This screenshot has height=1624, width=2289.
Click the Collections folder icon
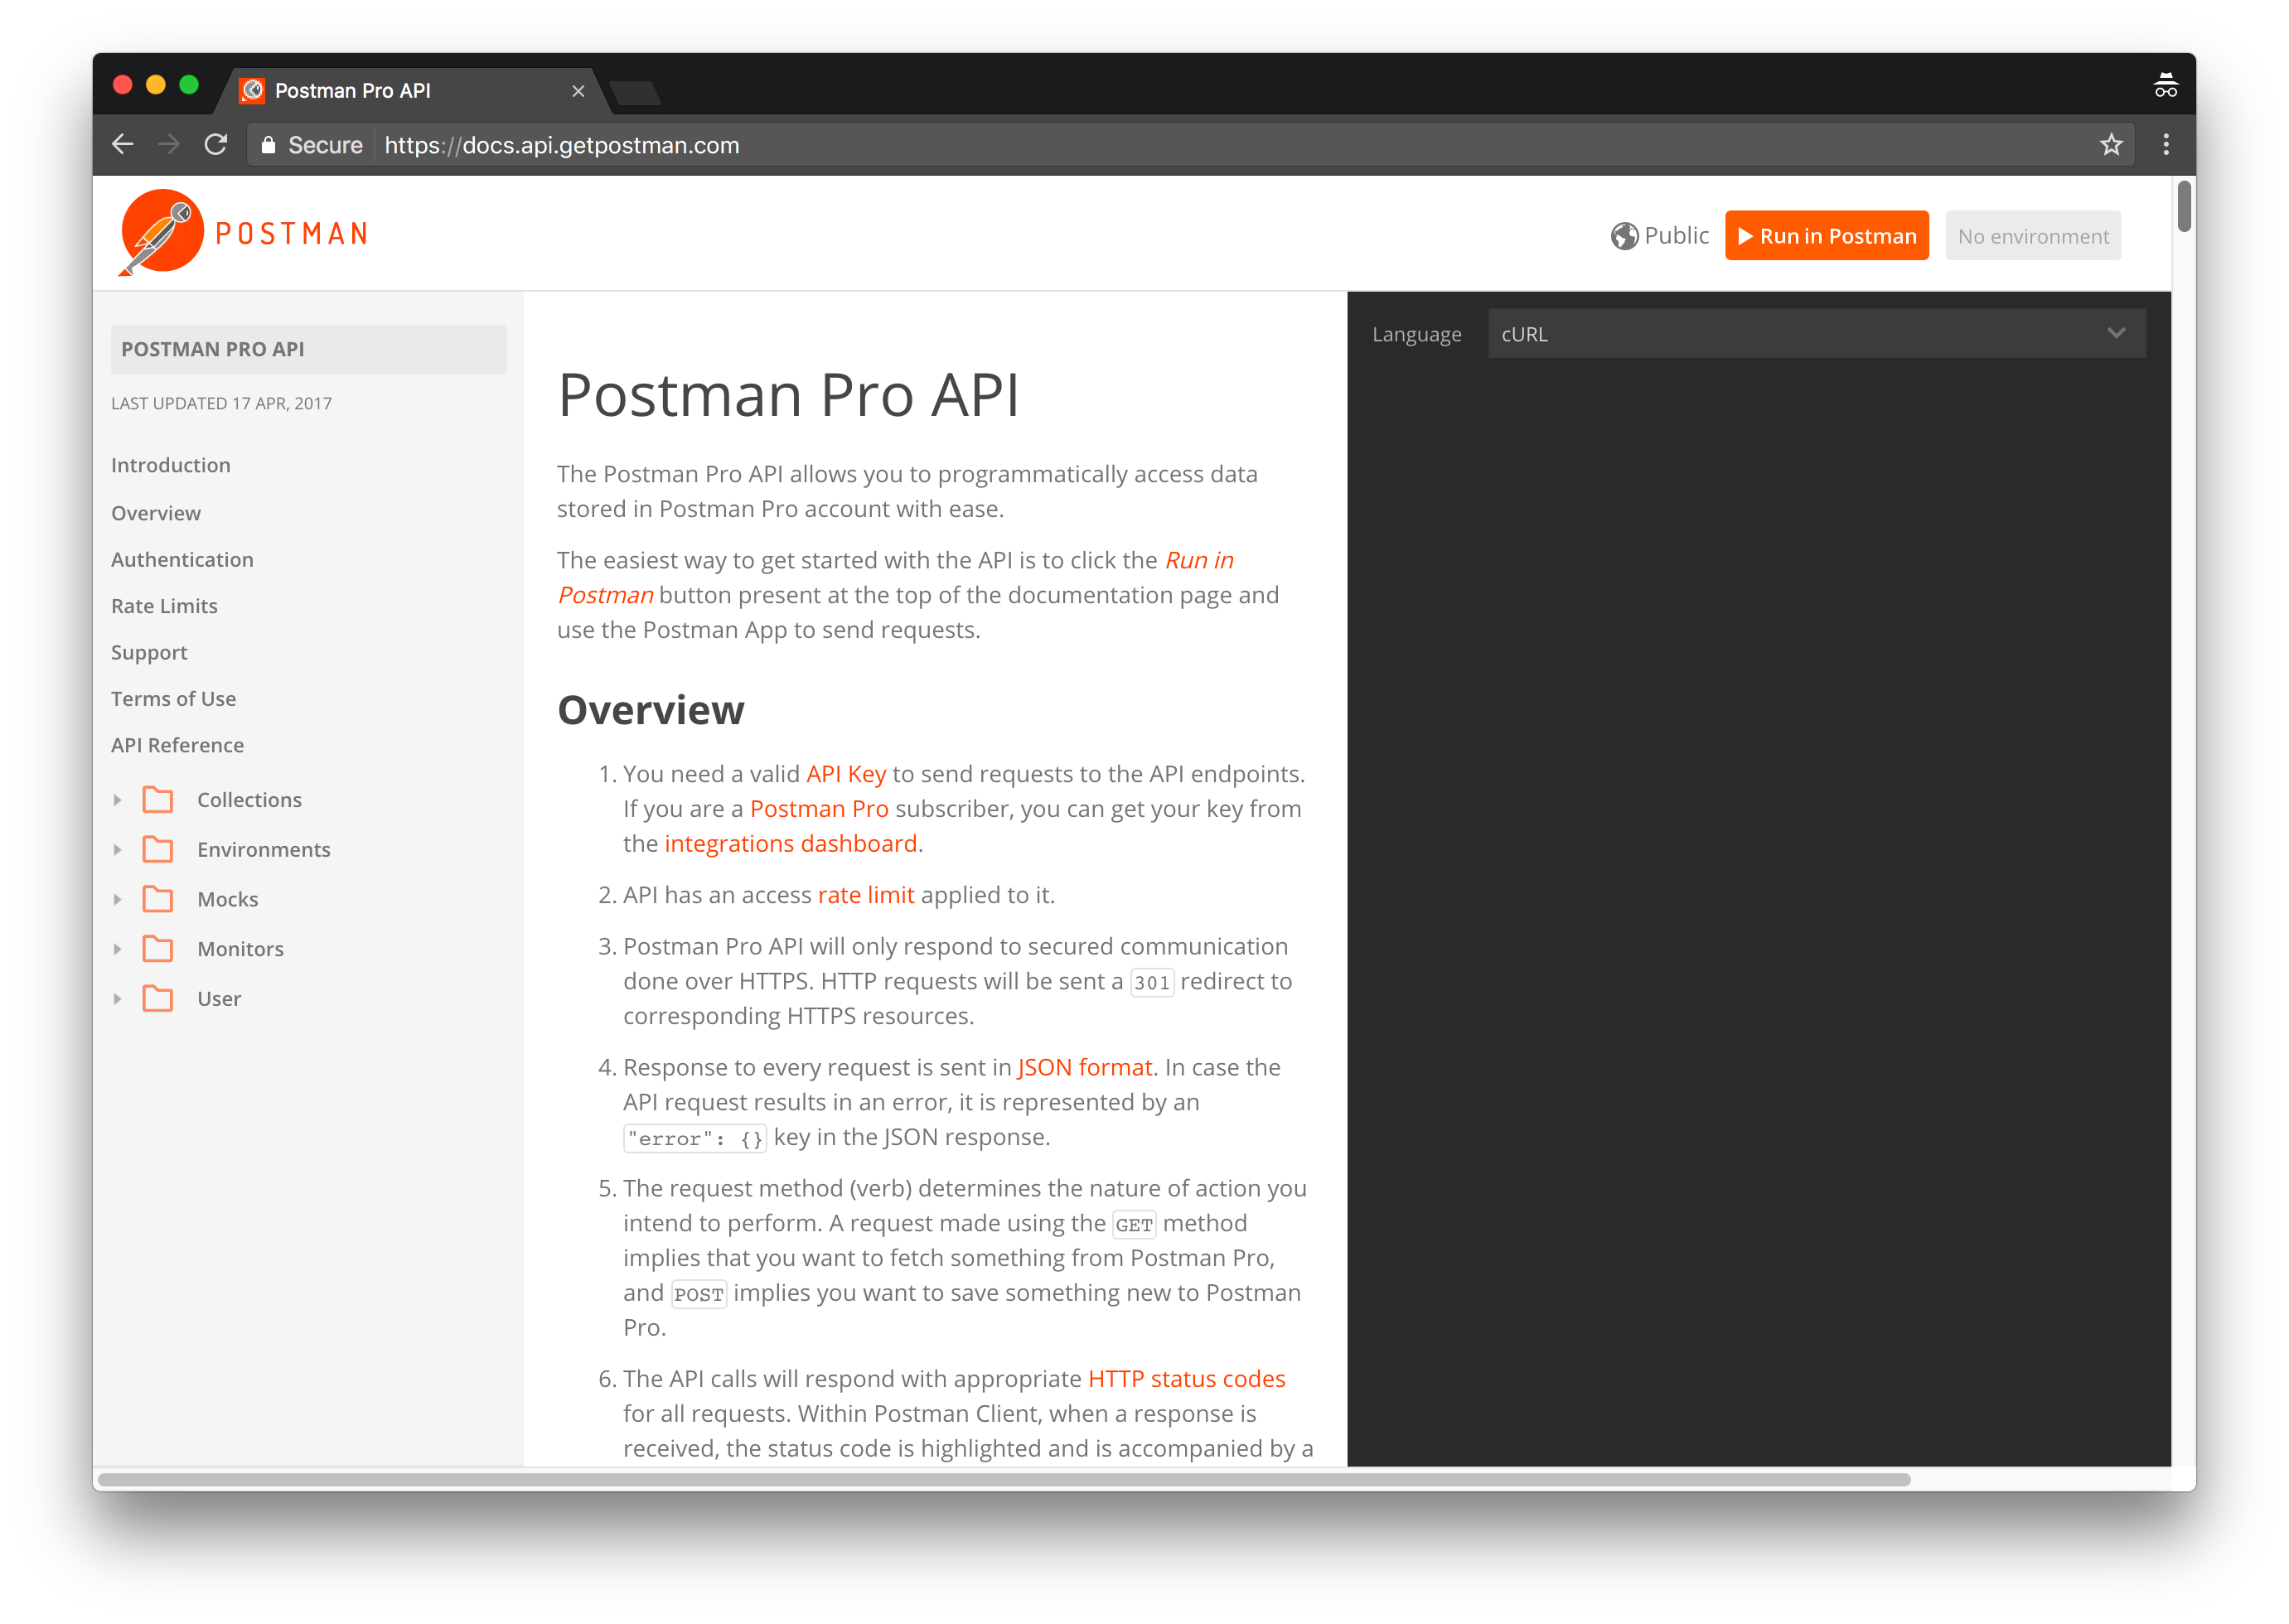coord(159,799)
